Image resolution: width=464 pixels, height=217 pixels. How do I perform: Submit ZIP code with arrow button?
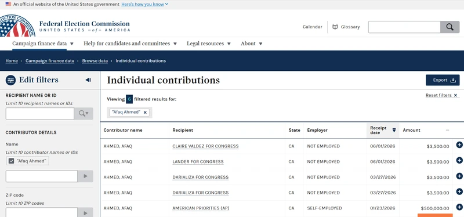coord(85,213)
